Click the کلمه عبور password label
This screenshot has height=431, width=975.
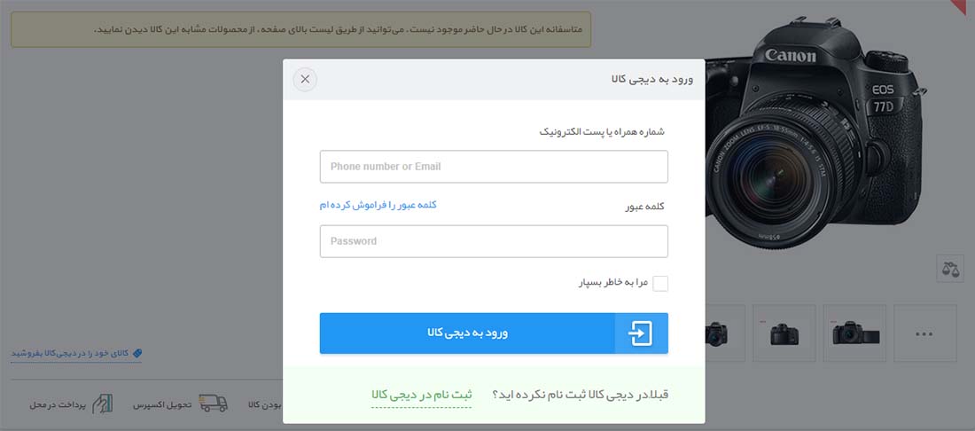644,207
